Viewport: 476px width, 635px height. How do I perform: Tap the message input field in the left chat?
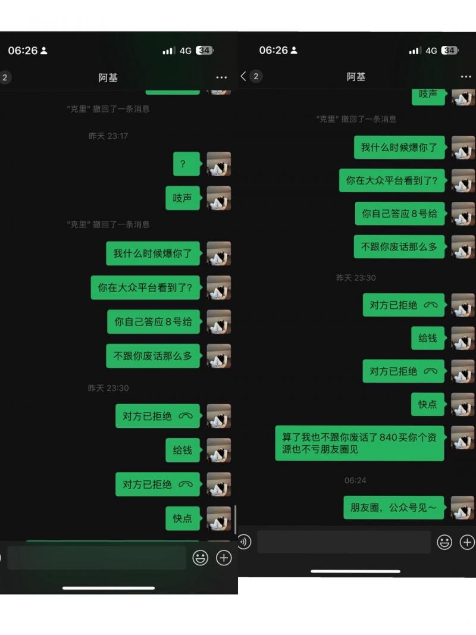96,558
